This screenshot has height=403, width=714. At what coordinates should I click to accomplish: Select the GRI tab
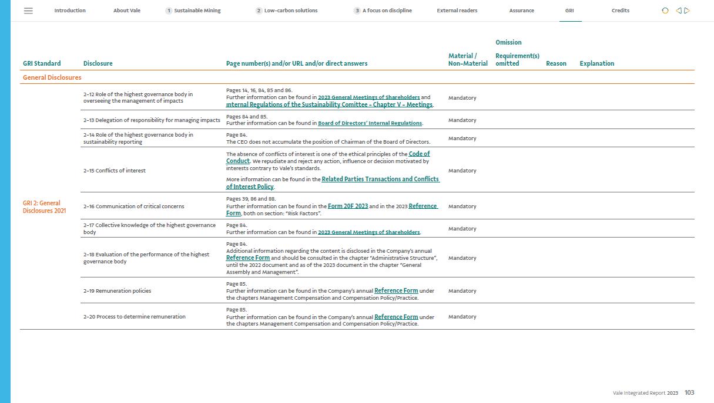[569, 11]
